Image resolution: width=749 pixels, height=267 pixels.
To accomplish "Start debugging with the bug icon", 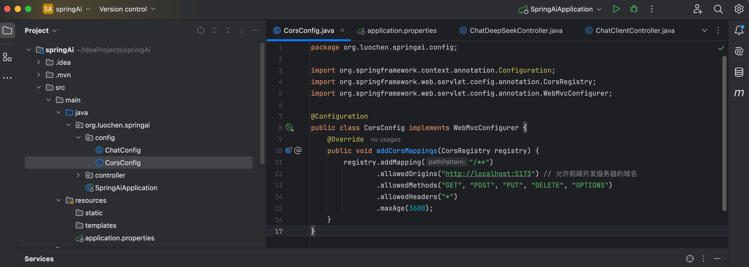I will pyautogui.click(x=634, y=9).
